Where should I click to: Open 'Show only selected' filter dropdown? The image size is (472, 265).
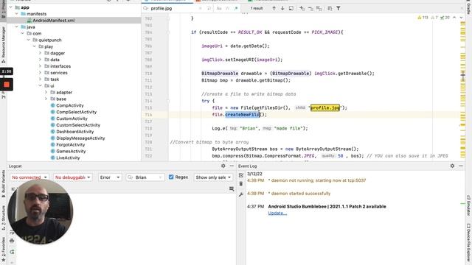click(x=213, y=177)
